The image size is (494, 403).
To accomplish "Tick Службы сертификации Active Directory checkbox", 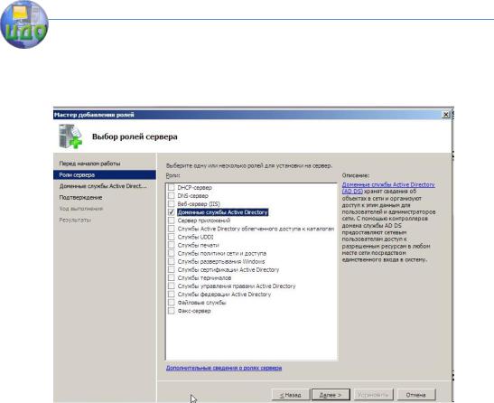I will pyautogui.click(x=171, y=269).
